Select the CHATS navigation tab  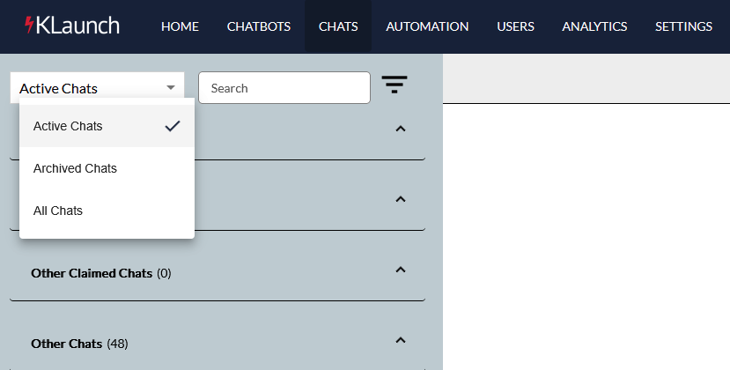pos(338,26)
